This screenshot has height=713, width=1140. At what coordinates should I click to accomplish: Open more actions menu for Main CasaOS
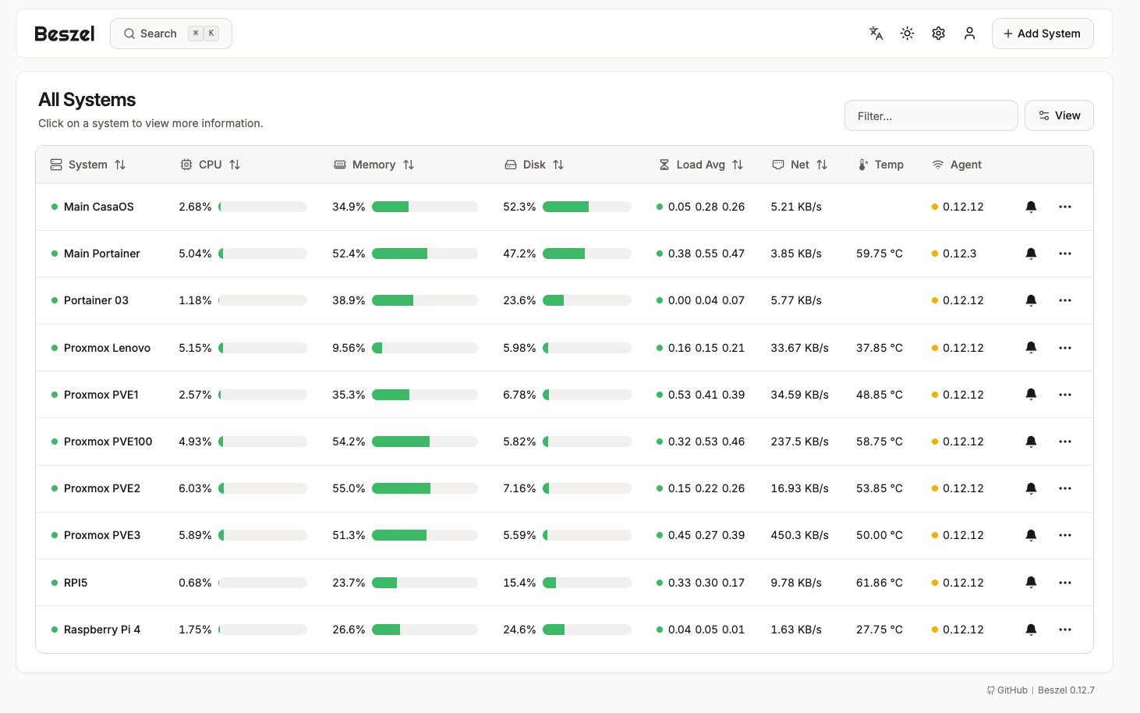[1065, 207]
